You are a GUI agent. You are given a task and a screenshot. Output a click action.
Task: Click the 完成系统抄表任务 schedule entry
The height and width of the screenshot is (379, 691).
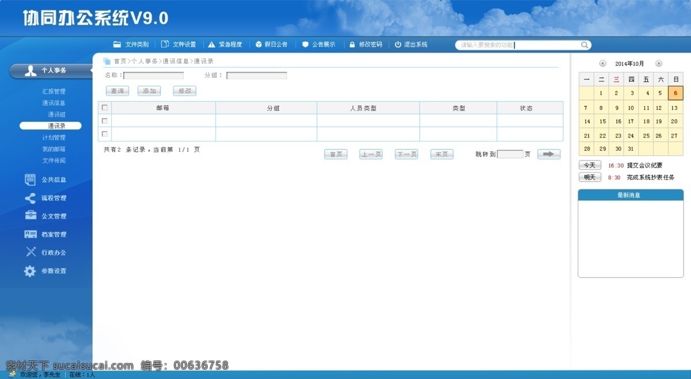point(651,178)
